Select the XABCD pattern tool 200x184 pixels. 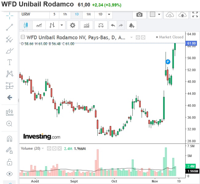click(x=10, y=74)
